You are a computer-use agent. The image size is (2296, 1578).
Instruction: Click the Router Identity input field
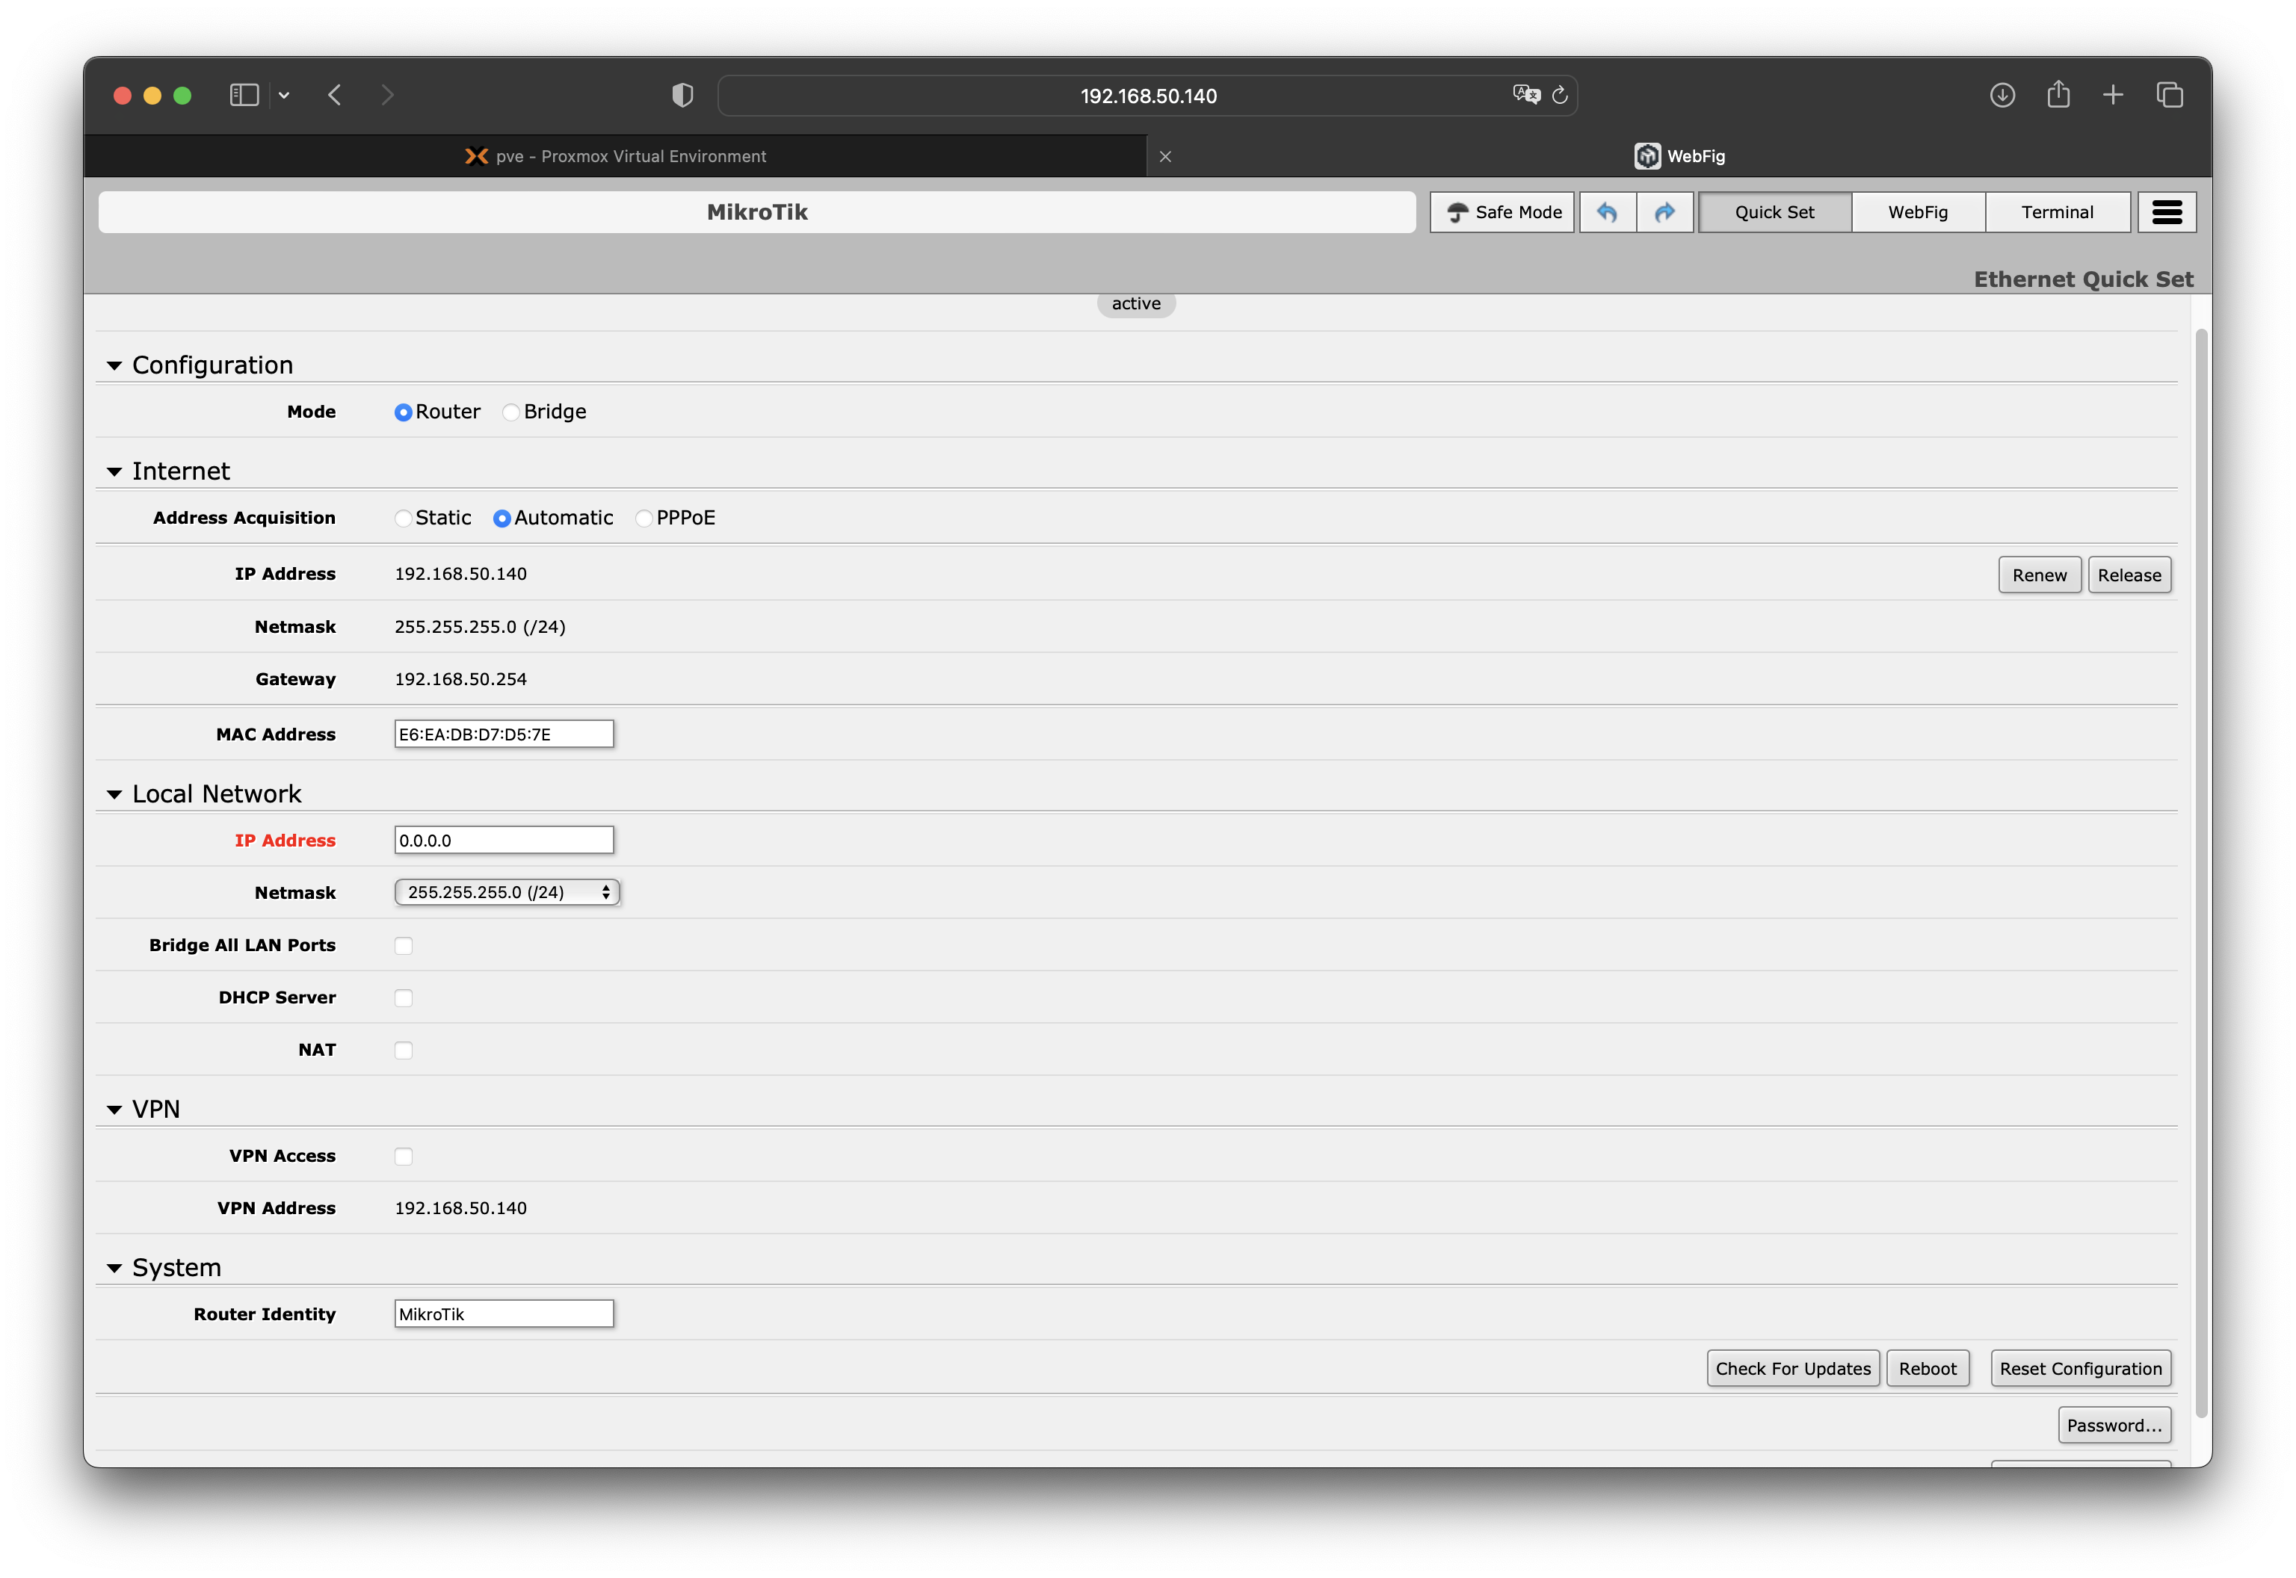(503, 1314)
